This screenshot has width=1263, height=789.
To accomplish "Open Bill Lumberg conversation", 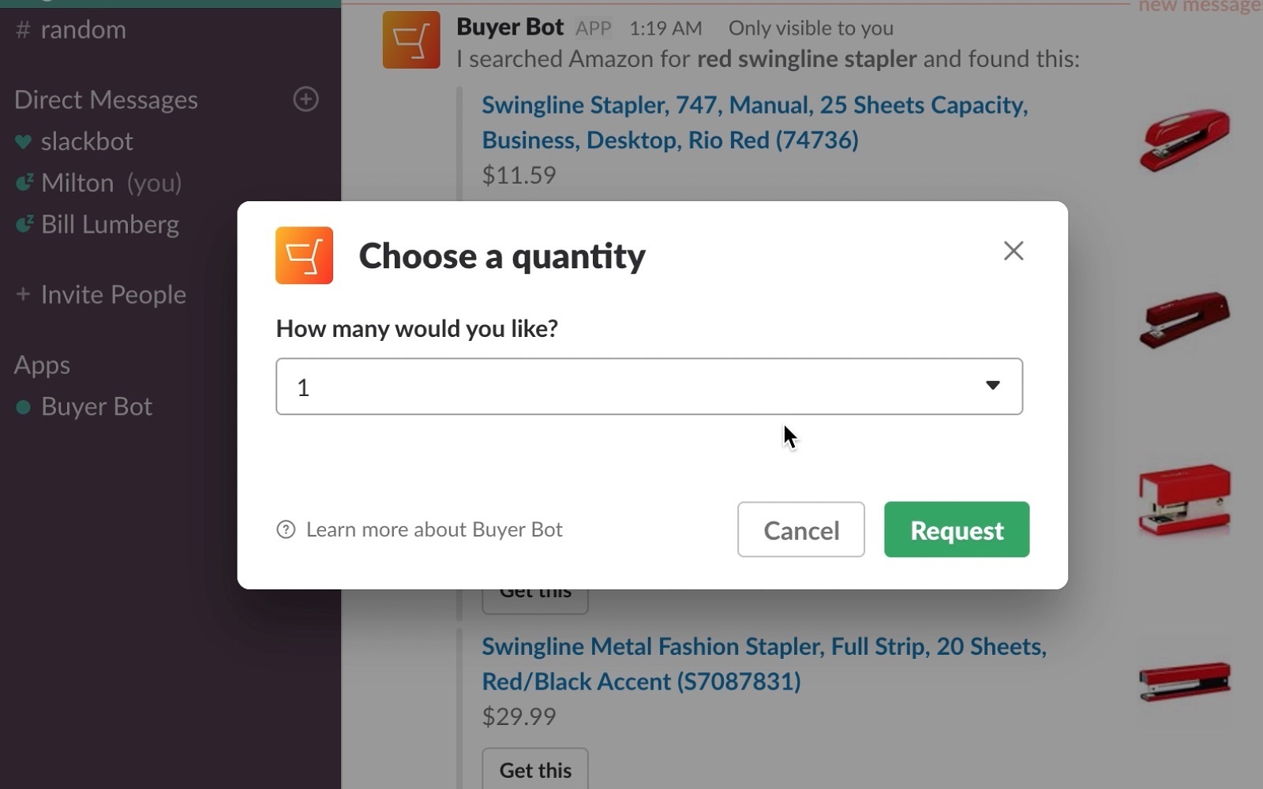I will [x=110, y=225].
